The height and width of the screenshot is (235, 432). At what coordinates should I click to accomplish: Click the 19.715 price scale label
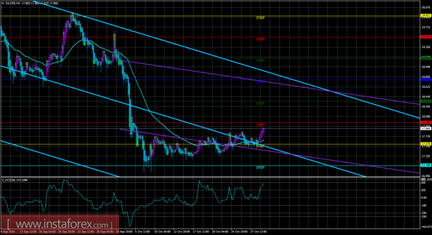pyautogui.click(x=426, y=27)
